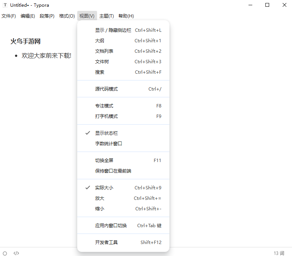Click 放大 to zoom in
Viewport: 292px width, 256px height.
click(123, 198)
